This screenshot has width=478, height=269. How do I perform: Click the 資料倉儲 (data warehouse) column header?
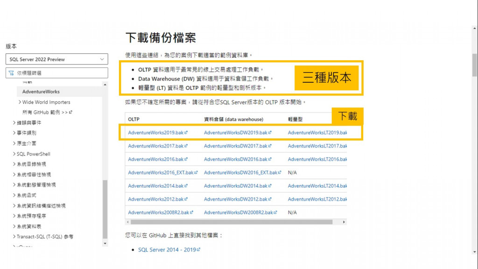[233, 119]
